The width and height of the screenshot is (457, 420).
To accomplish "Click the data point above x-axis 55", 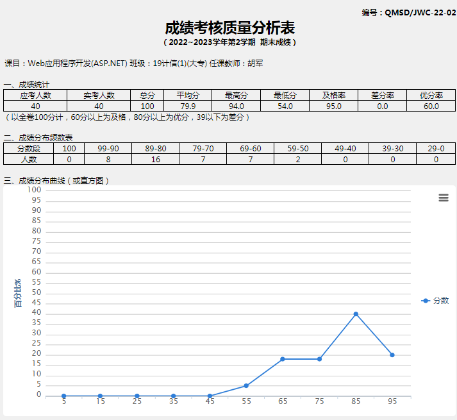I will coord(246,385).
